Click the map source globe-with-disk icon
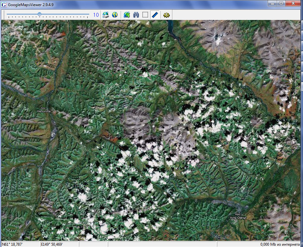 106,15
